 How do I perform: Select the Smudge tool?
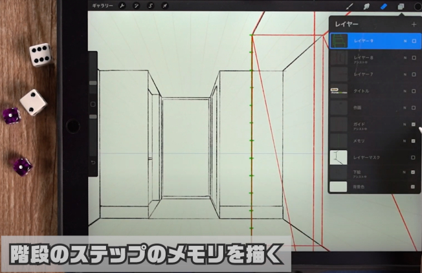point(366,6)
